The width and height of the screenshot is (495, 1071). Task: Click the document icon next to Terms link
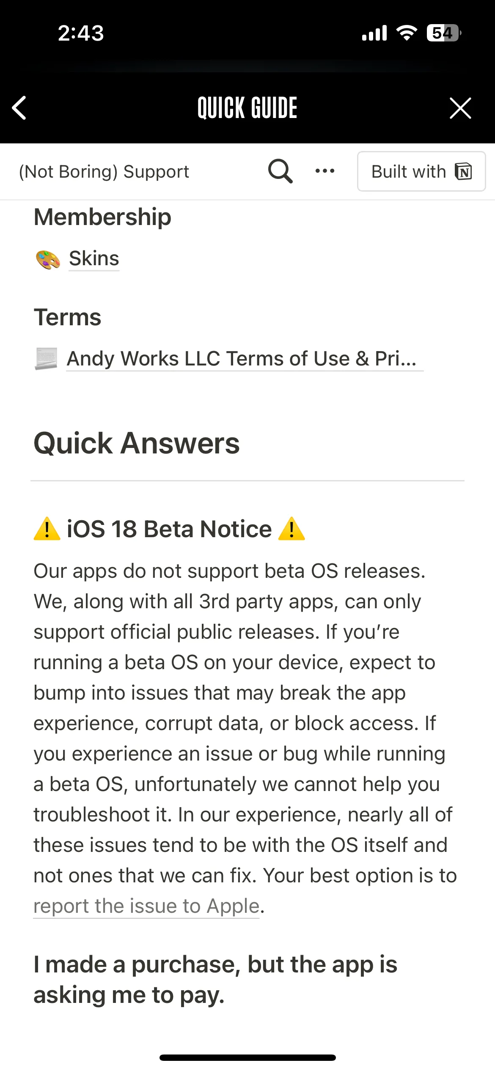(46, 359)
